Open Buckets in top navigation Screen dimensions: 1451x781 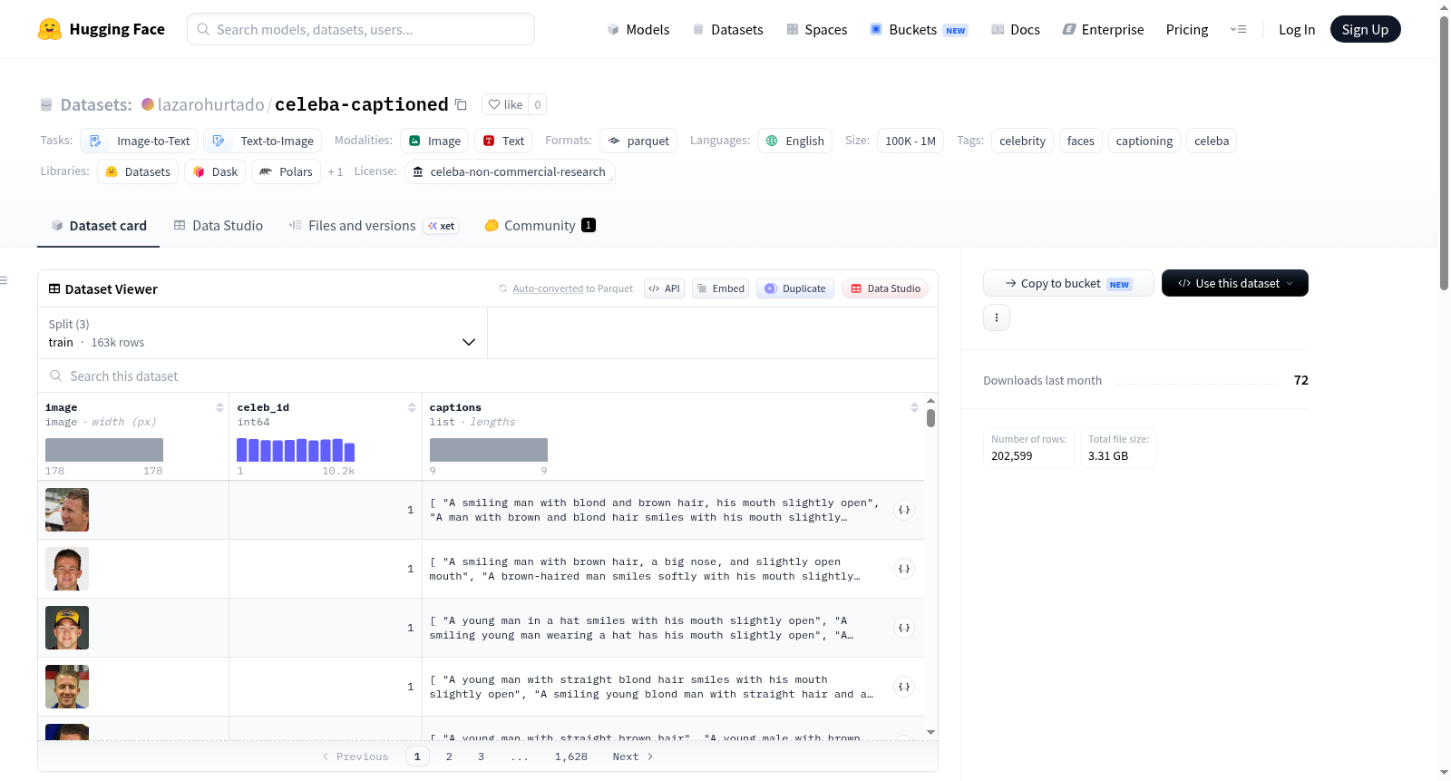pos(919,29)
